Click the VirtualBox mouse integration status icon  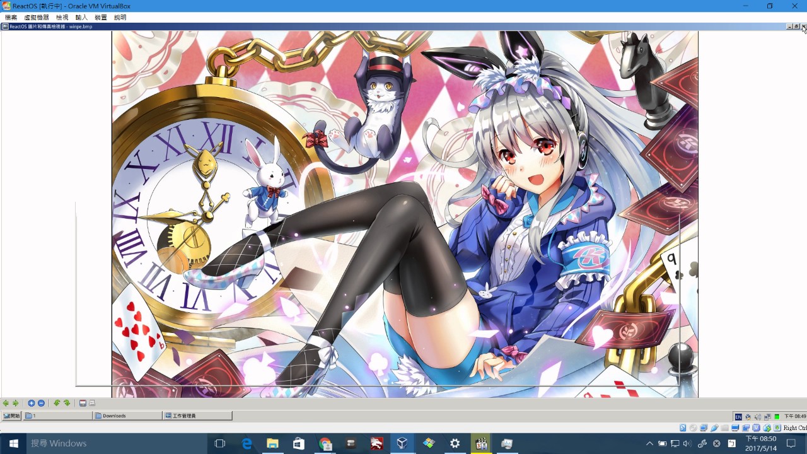click(767, 428)
